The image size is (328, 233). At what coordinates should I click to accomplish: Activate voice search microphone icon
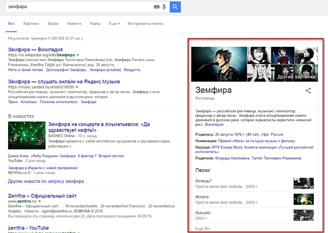click(164, 7)
